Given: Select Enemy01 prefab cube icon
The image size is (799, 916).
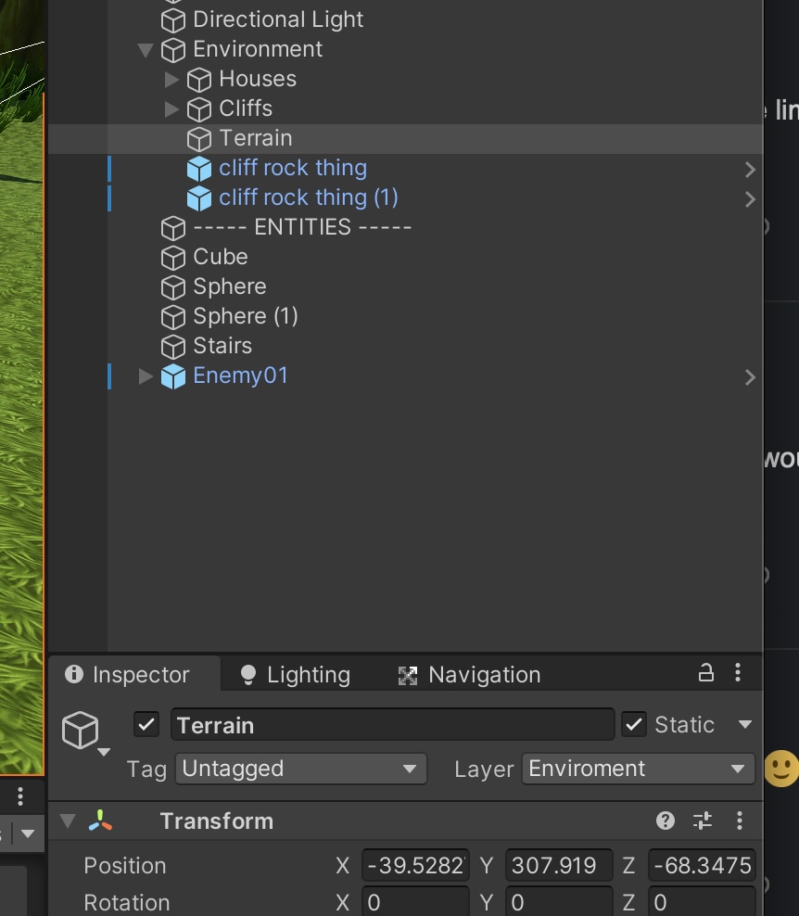Looking at the screenshot, I should click(x=173, y=376).
